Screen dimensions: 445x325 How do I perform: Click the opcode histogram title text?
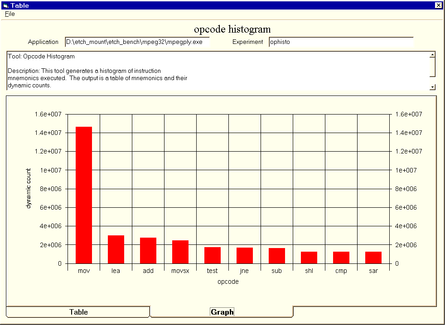pos(232,29)
